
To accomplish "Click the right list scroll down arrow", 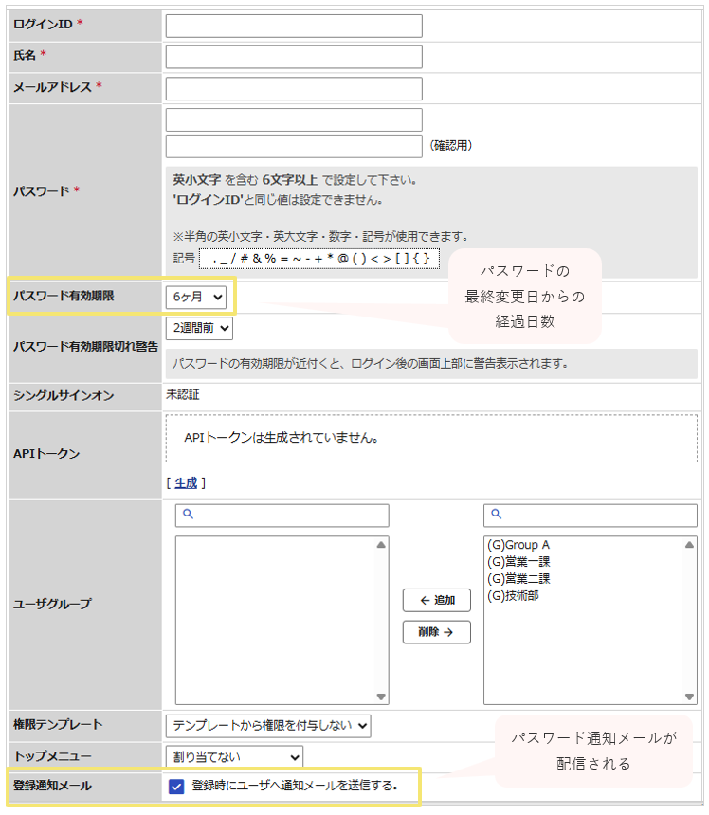I will point(689,697).
